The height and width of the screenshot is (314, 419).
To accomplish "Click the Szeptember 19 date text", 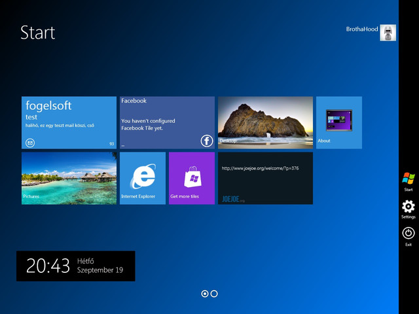I will (x=100, y=270).
